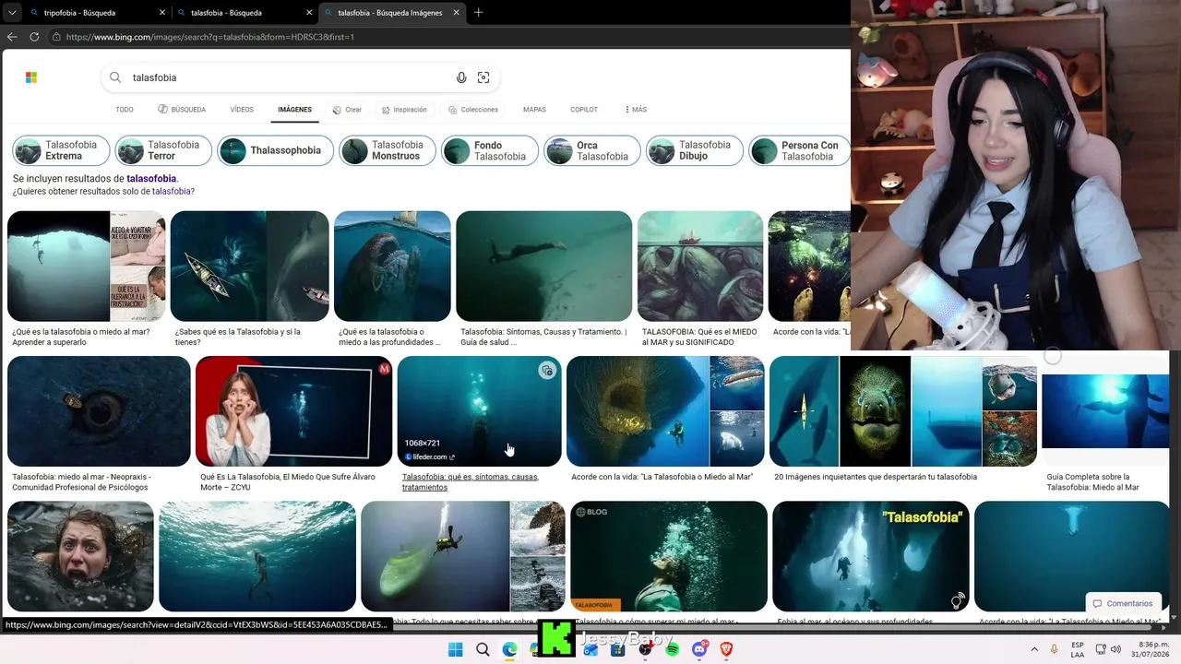Click the magnifier icon in the search box
Viewport: 1181px width, 664px height.
115,77
